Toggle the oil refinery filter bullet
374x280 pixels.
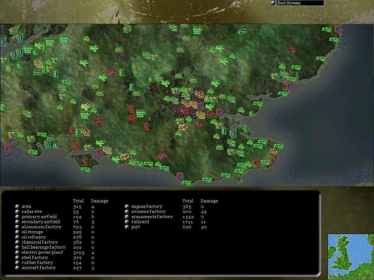[18, 237]
